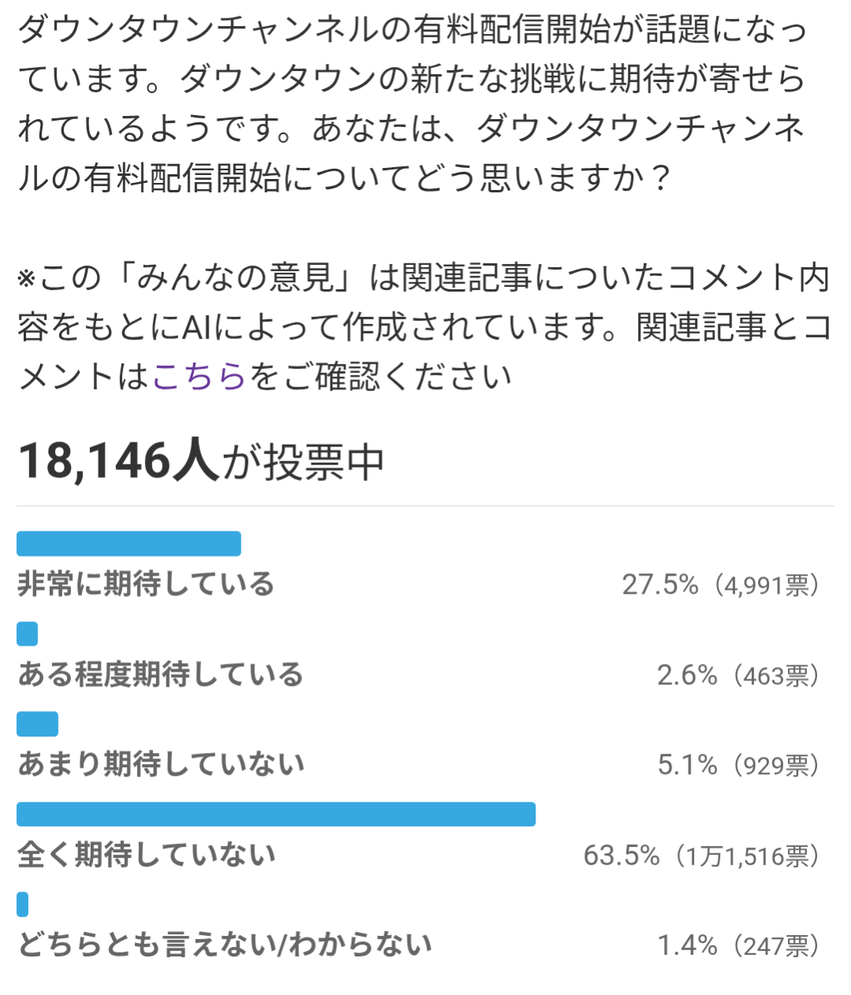This screenshot has width=851, height=995.
Task: Select the 非常に期待している option label
Action: (146, 584)
